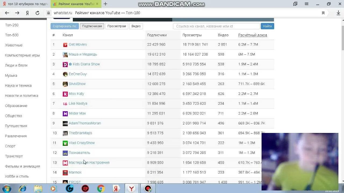344x193 pixels.
Task: Open the Windows Start button
Action: [6, 188]
